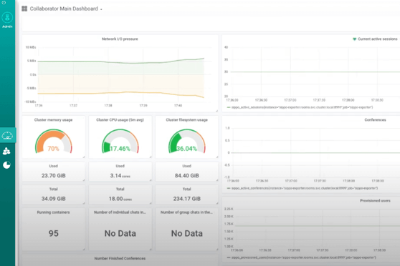
Task: Click the 70% memory usage gauge
Action: (x=54, y=142)
